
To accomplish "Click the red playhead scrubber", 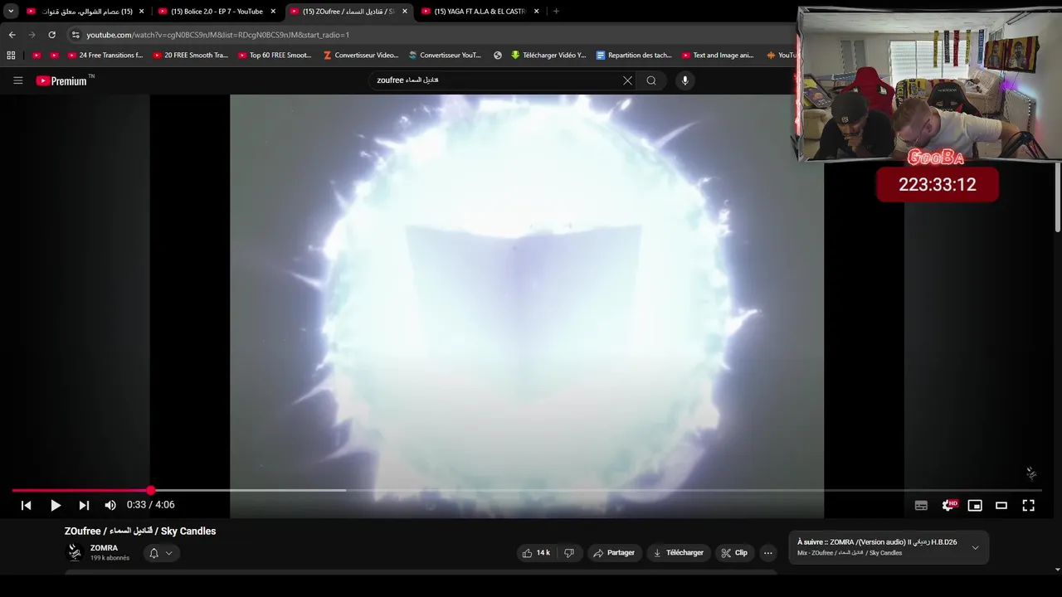I will click(150, 490).
